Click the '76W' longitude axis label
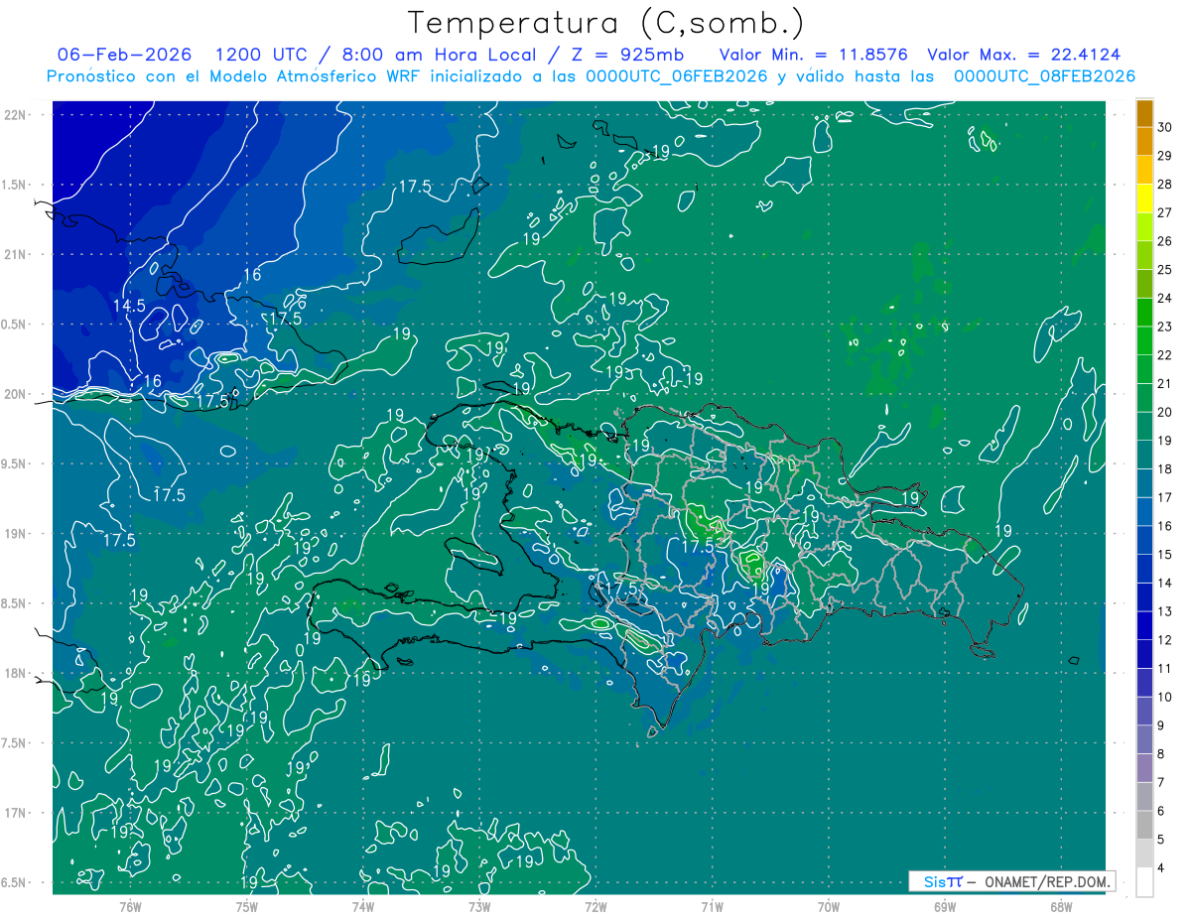The width and height of the screenshot is (1191, 920). pos(130,906)
